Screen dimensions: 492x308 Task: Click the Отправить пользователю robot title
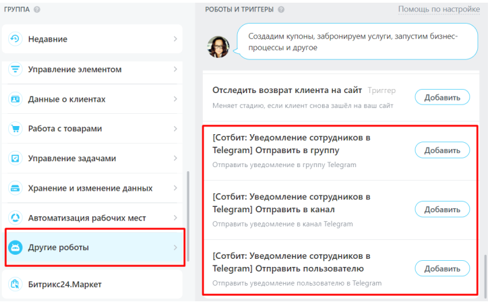pos(291,263)
